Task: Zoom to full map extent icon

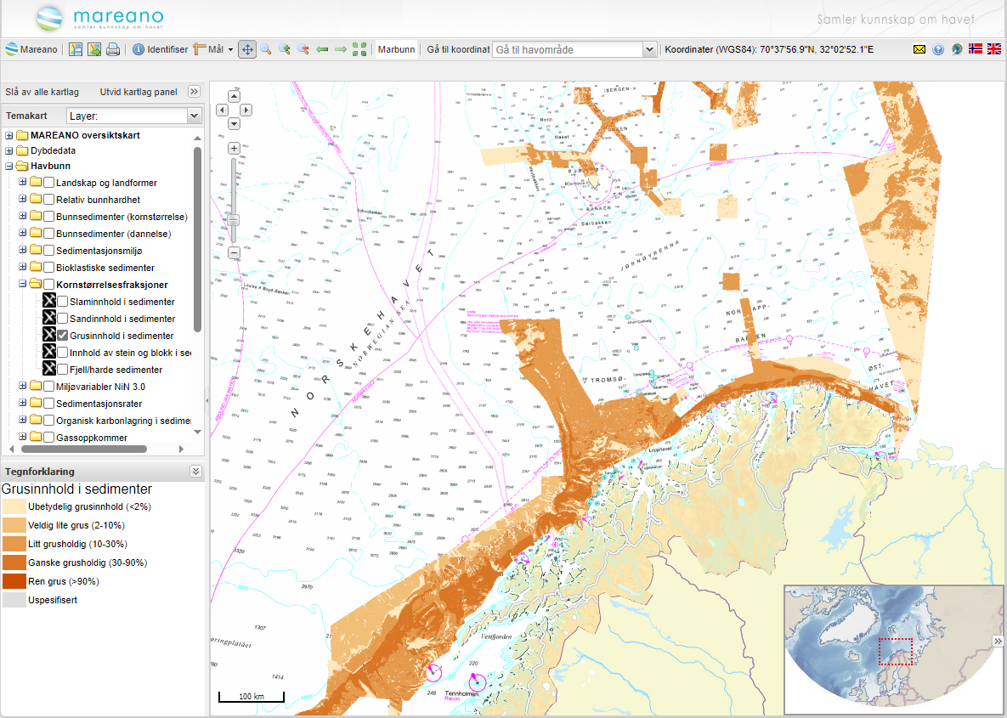Action: pos(359,49)
